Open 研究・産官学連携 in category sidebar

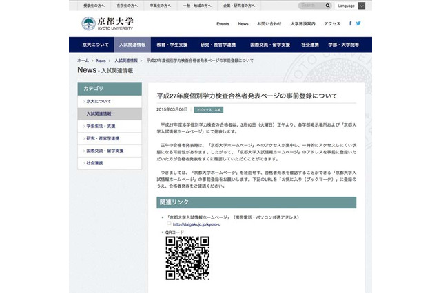coord(110,139)
